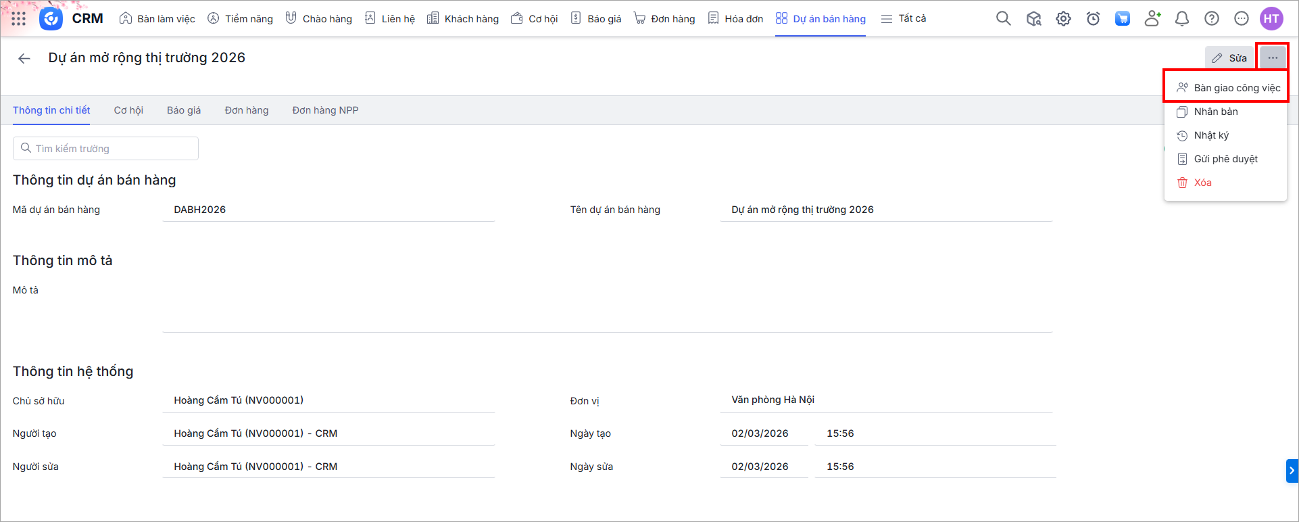Click the add user icon
Viewport: 1299px width, 522px height.
[1152, 19]
